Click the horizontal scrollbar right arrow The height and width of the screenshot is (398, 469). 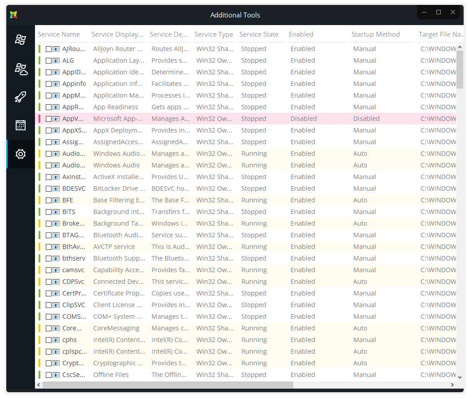coord(452,385)
